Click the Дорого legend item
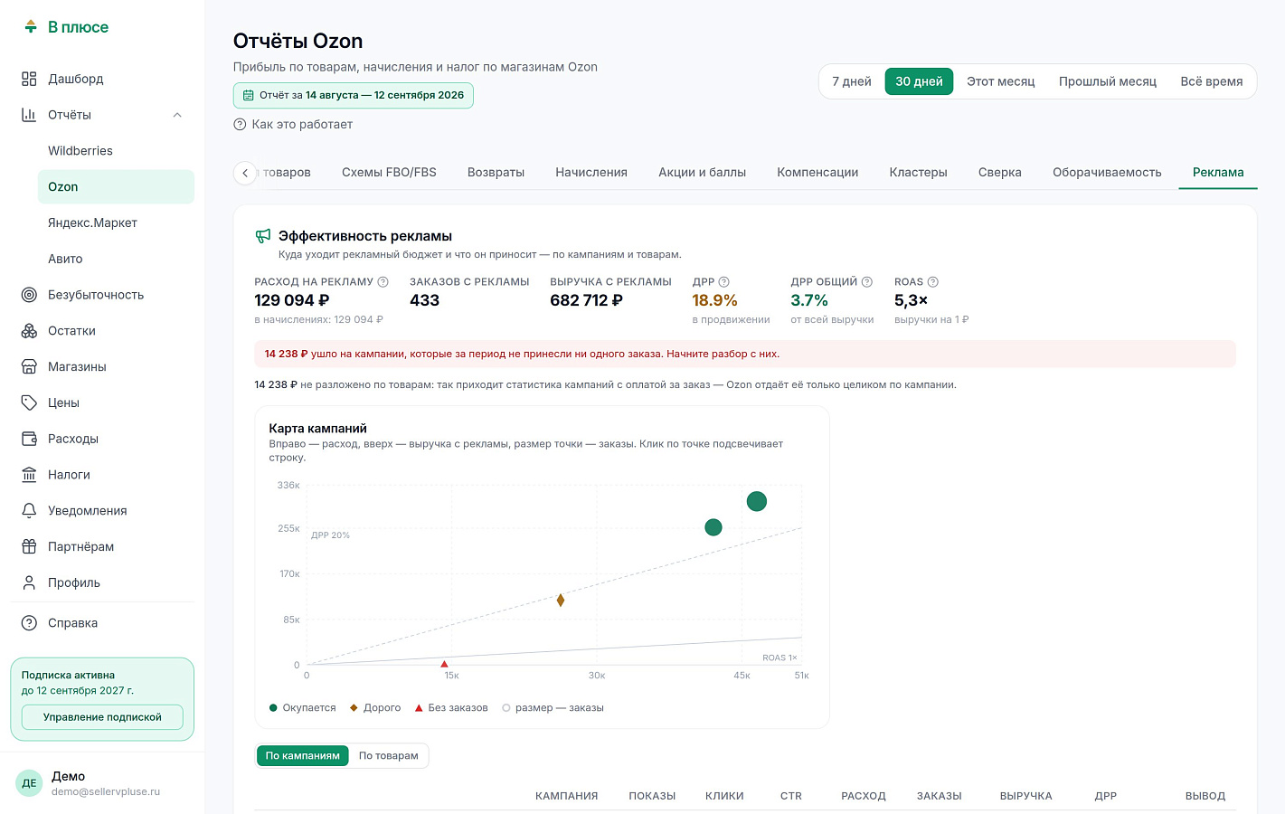Screen dimensions: 1285x814 tap(375, 708)
